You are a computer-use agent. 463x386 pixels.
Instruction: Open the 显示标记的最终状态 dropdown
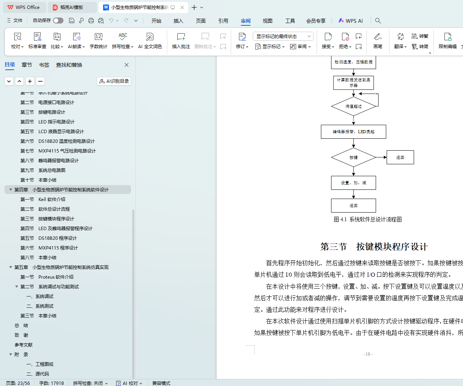(283, 36)
